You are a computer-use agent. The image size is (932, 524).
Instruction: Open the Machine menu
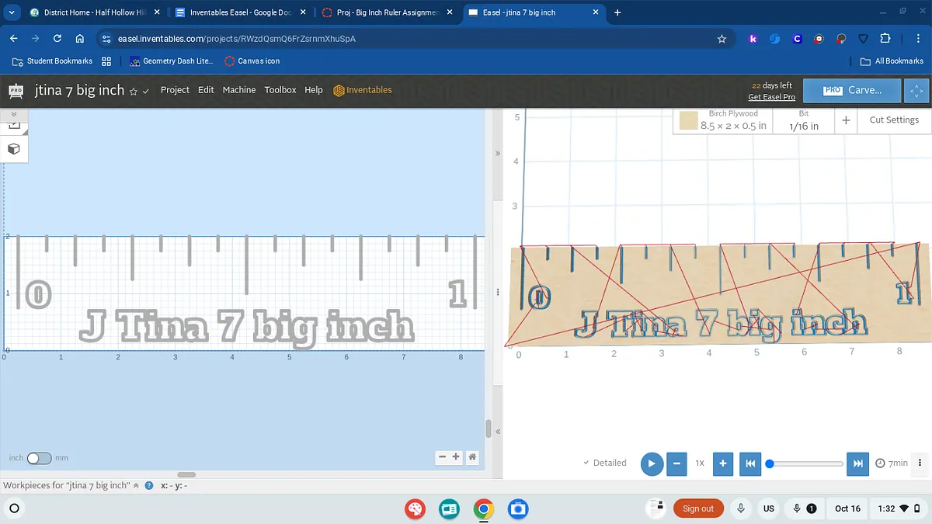click(x=238, y=90)
